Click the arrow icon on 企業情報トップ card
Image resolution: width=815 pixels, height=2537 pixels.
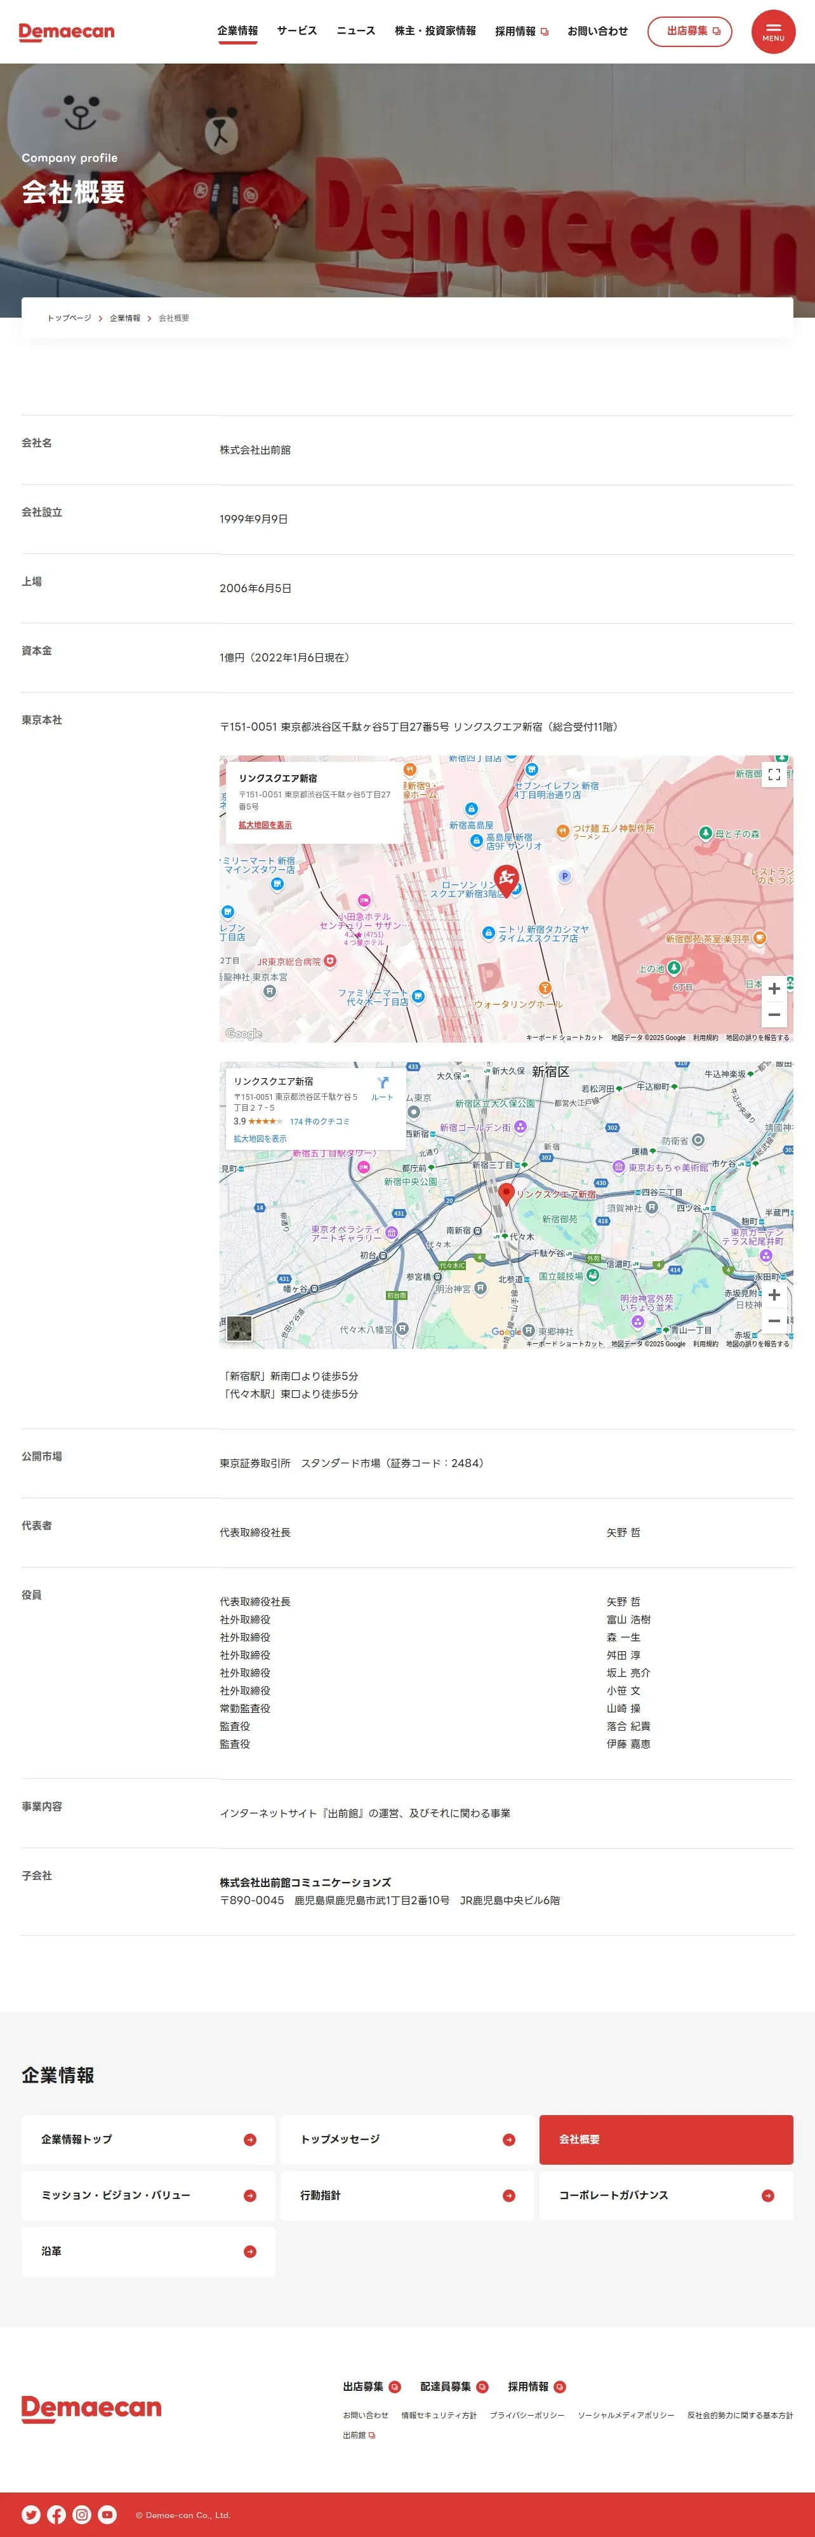pos(250,2139)
